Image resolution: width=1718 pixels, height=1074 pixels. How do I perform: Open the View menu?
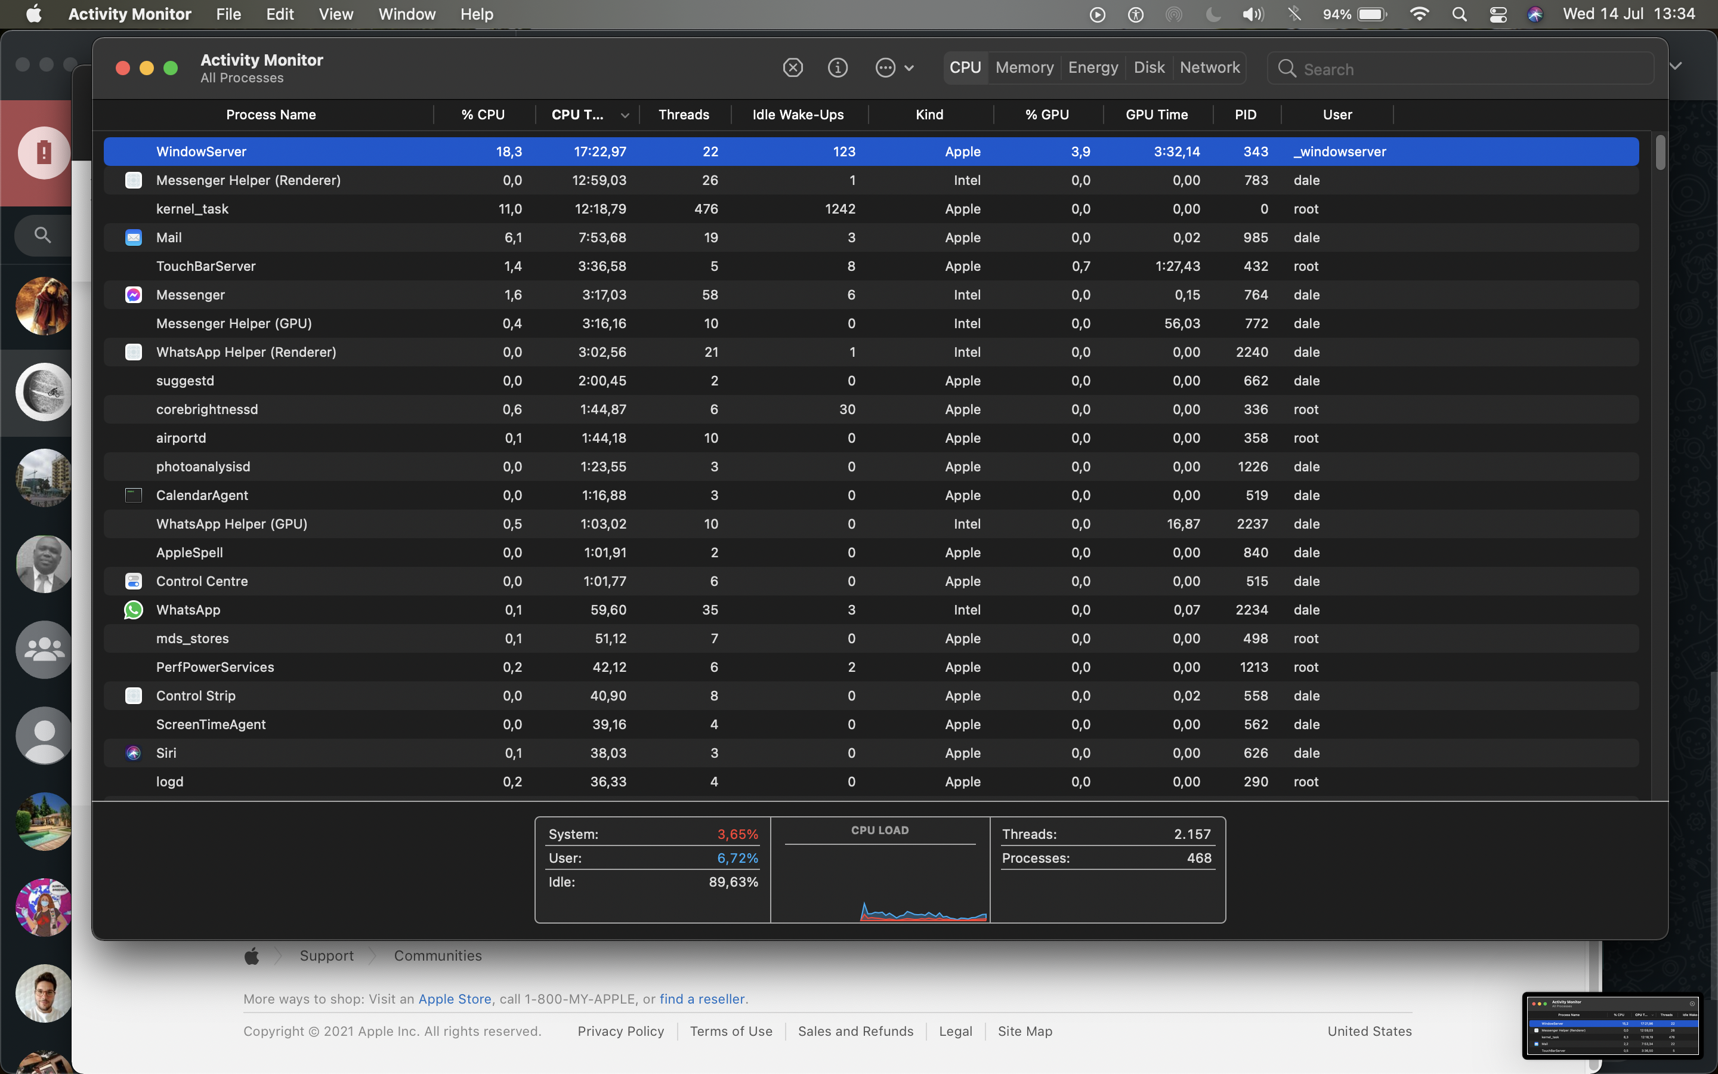[336, 14]
